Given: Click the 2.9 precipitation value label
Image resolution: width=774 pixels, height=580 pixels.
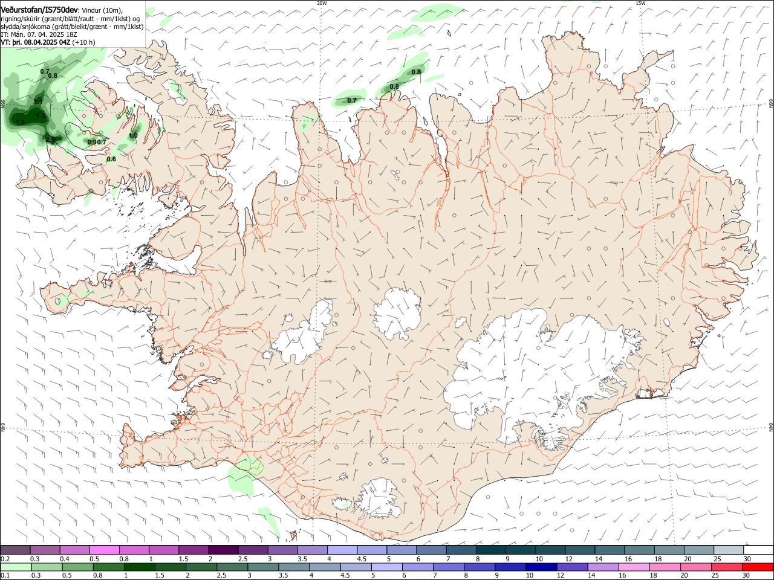Looking at the screenshot, I should click(x=50, y=140).
